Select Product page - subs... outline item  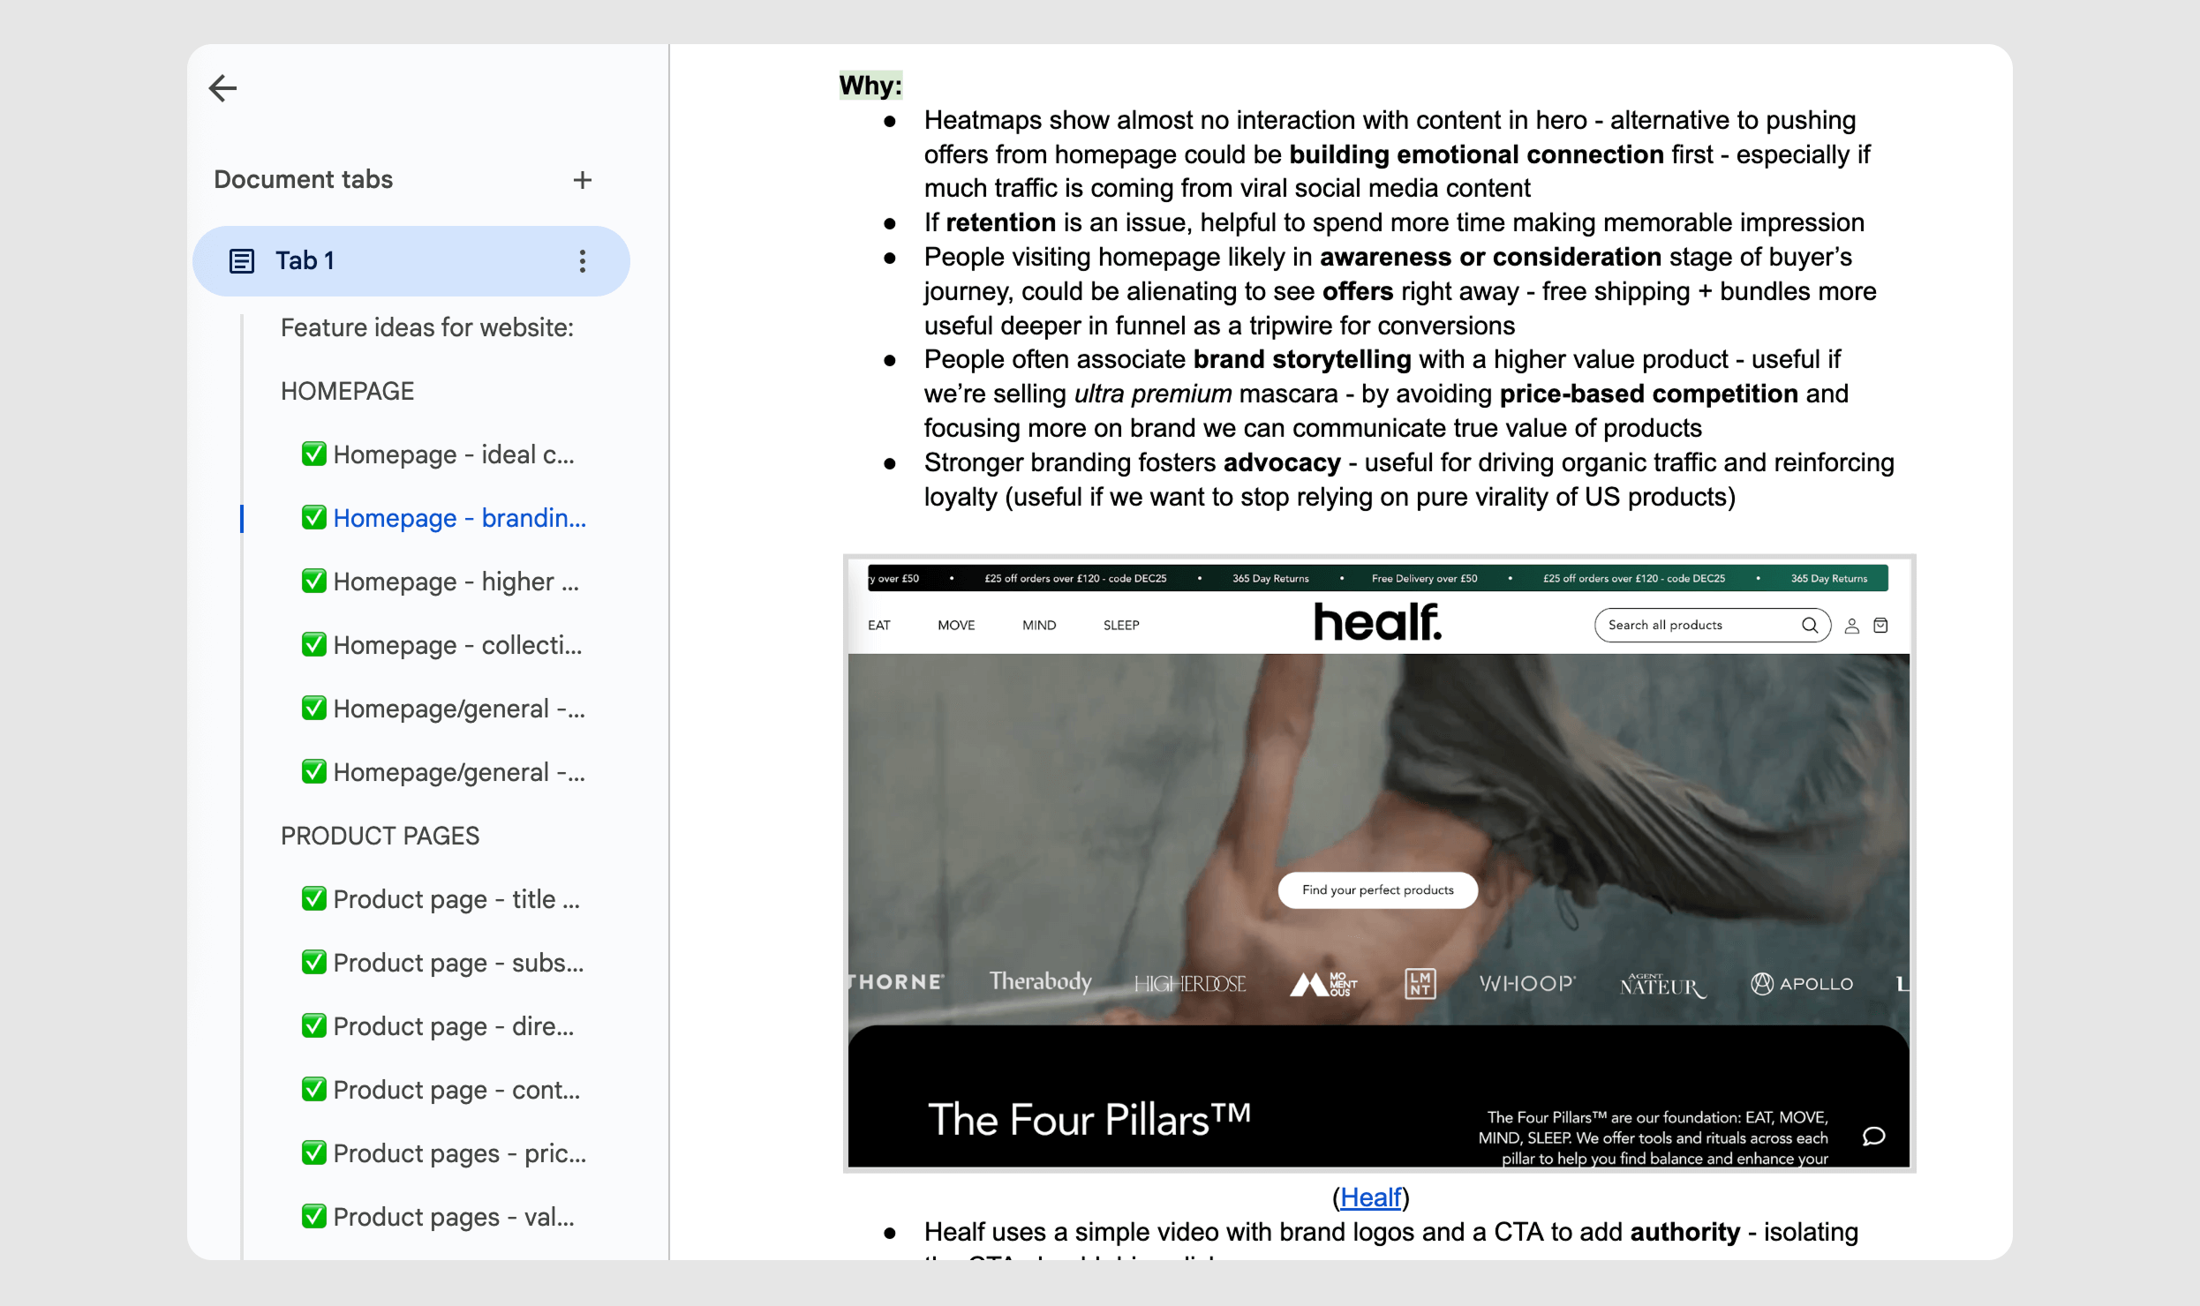(457, 963)
